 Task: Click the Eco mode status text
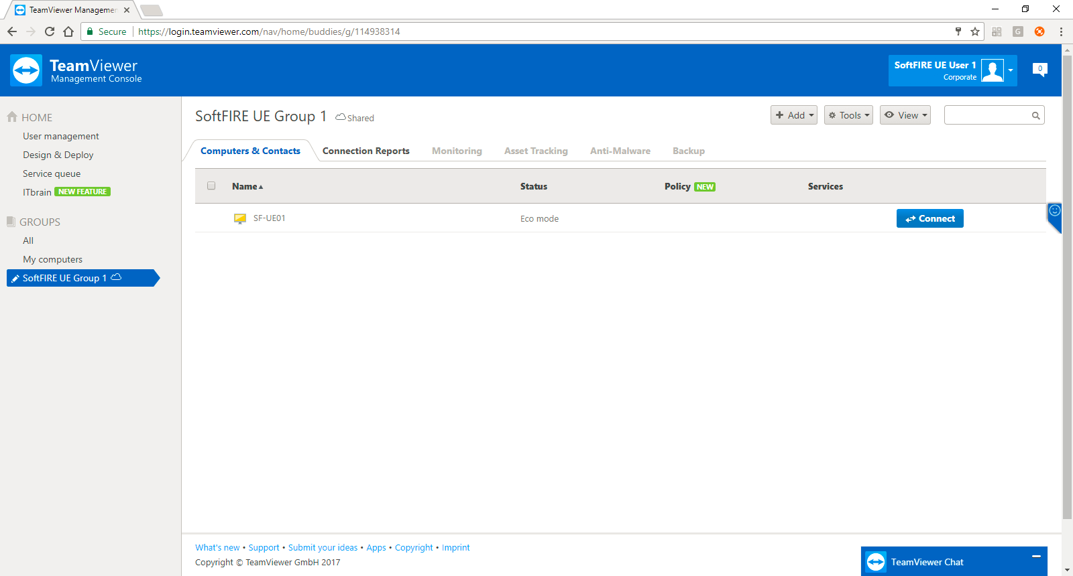(x=539, y=218)
